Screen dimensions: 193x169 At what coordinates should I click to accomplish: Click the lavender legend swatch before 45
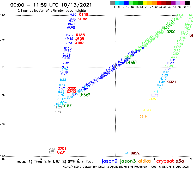tap(178, 3)
